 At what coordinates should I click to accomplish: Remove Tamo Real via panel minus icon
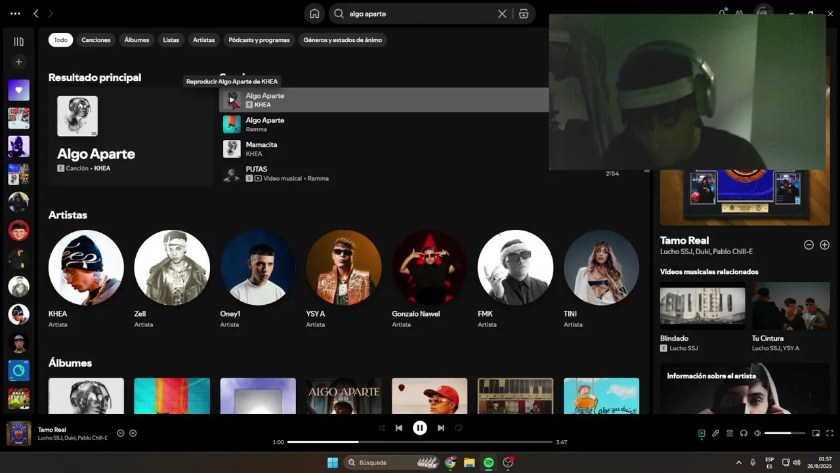pos(809,244)
